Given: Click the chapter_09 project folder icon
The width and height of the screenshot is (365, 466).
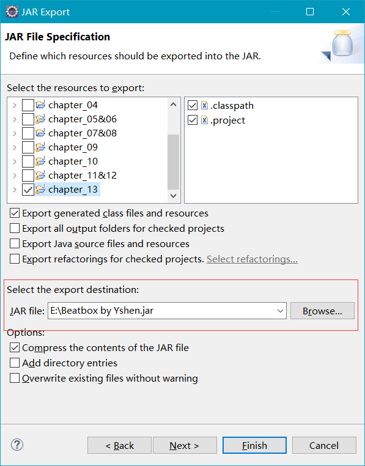Looking at the screenshot, I should pyautogui.click(x=40, y=147).
